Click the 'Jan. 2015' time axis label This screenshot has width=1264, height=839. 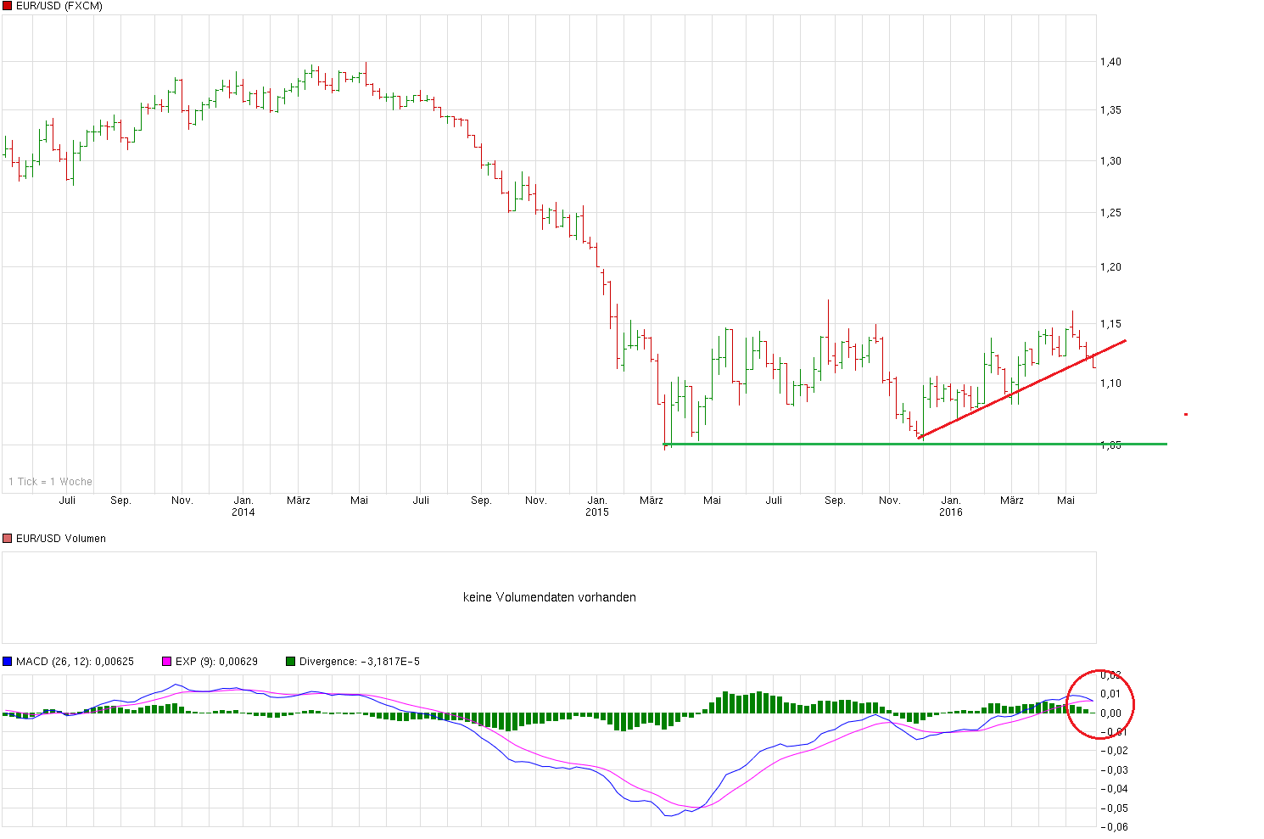(597, 506)
